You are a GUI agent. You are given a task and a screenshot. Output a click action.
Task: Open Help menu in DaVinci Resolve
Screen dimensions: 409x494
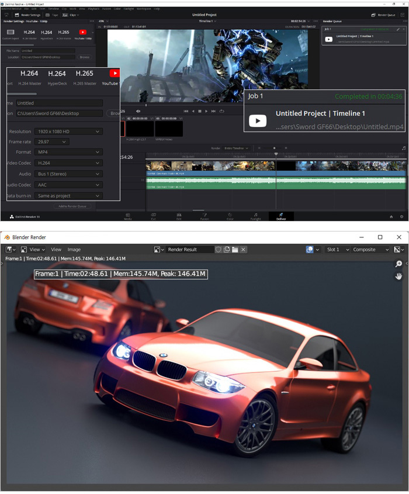[x=157, y=9]
